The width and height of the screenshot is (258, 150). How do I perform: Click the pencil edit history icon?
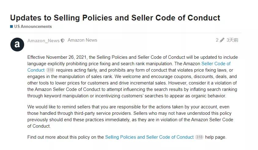click(222, 40)
